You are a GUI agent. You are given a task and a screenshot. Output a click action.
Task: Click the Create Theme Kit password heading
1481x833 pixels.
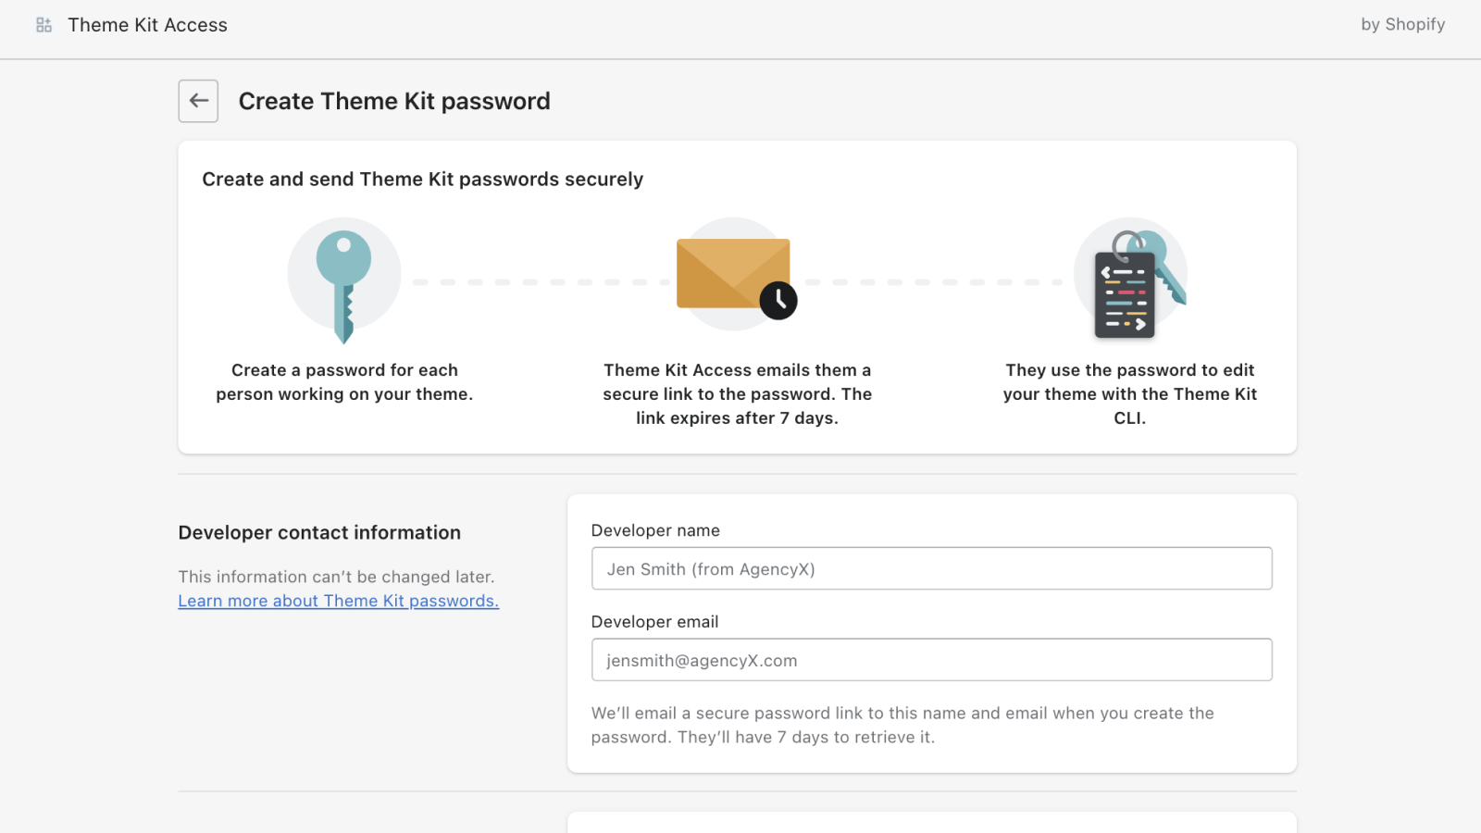point(394,101)
